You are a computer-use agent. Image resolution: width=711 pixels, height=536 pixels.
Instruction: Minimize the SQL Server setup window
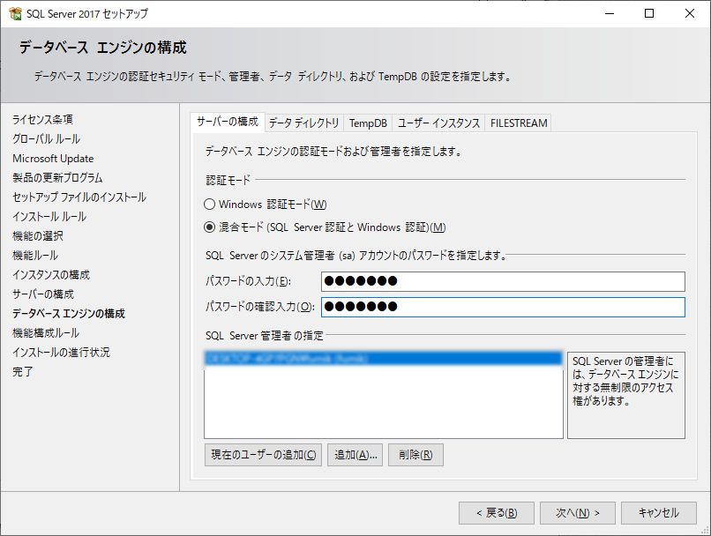(x=610, y=13)
